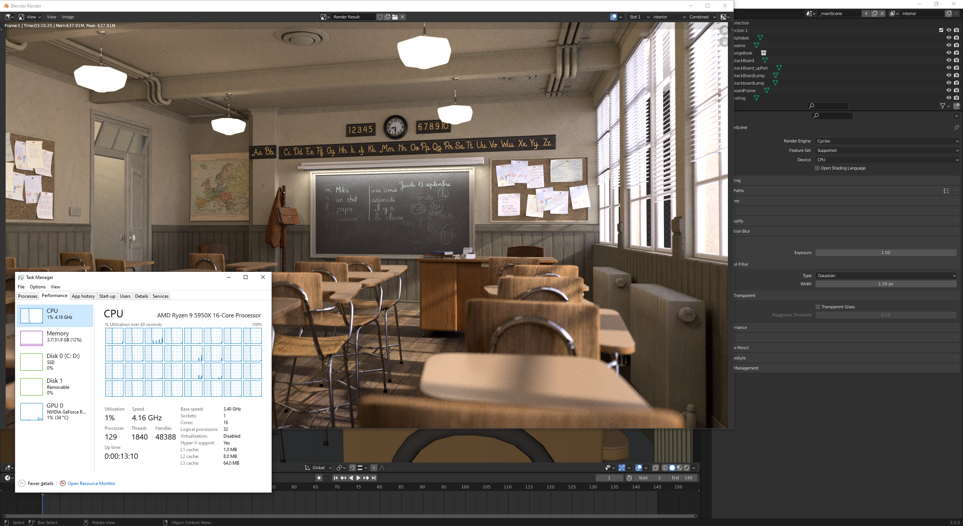963x526 pixels.
Task: Hide the alphabet object with its eye icon
Action: pyautogui.click(x=949, y=38)
